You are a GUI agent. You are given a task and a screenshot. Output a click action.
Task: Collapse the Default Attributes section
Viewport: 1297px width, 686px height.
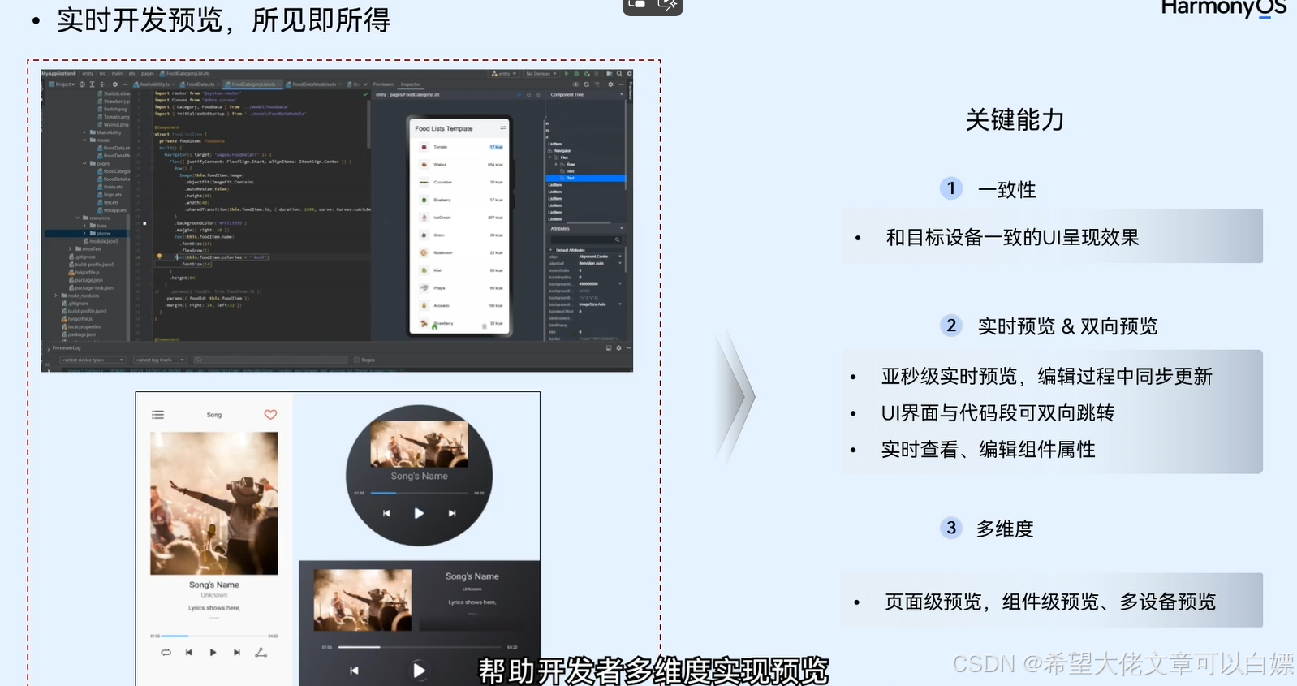click(x=552, y=250)
